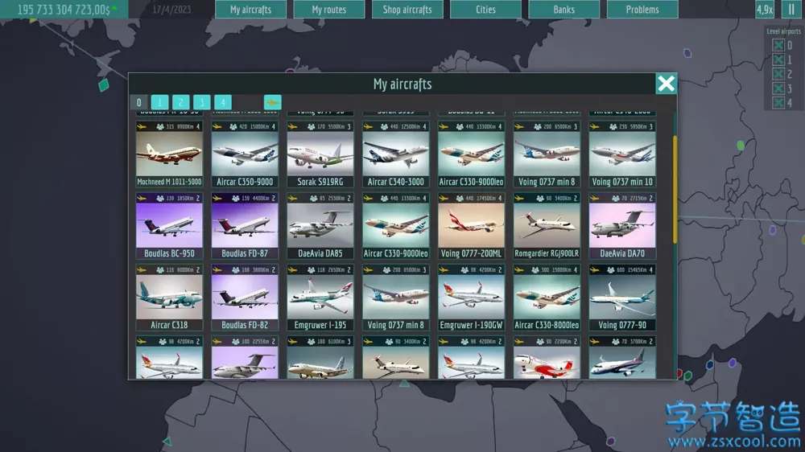Click the 4,9x game speed button
The image size is (805, 452).
[765, 9]
